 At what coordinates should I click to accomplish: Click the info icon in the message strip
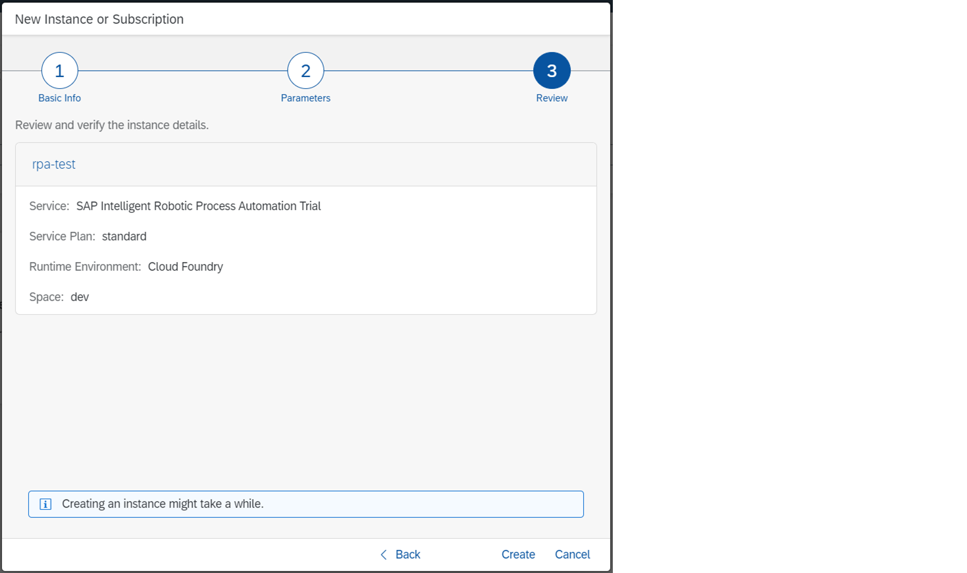[45, 505]
